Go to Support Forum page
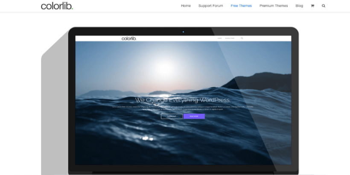This screenshot has height=175, width=350. [211, 6]
